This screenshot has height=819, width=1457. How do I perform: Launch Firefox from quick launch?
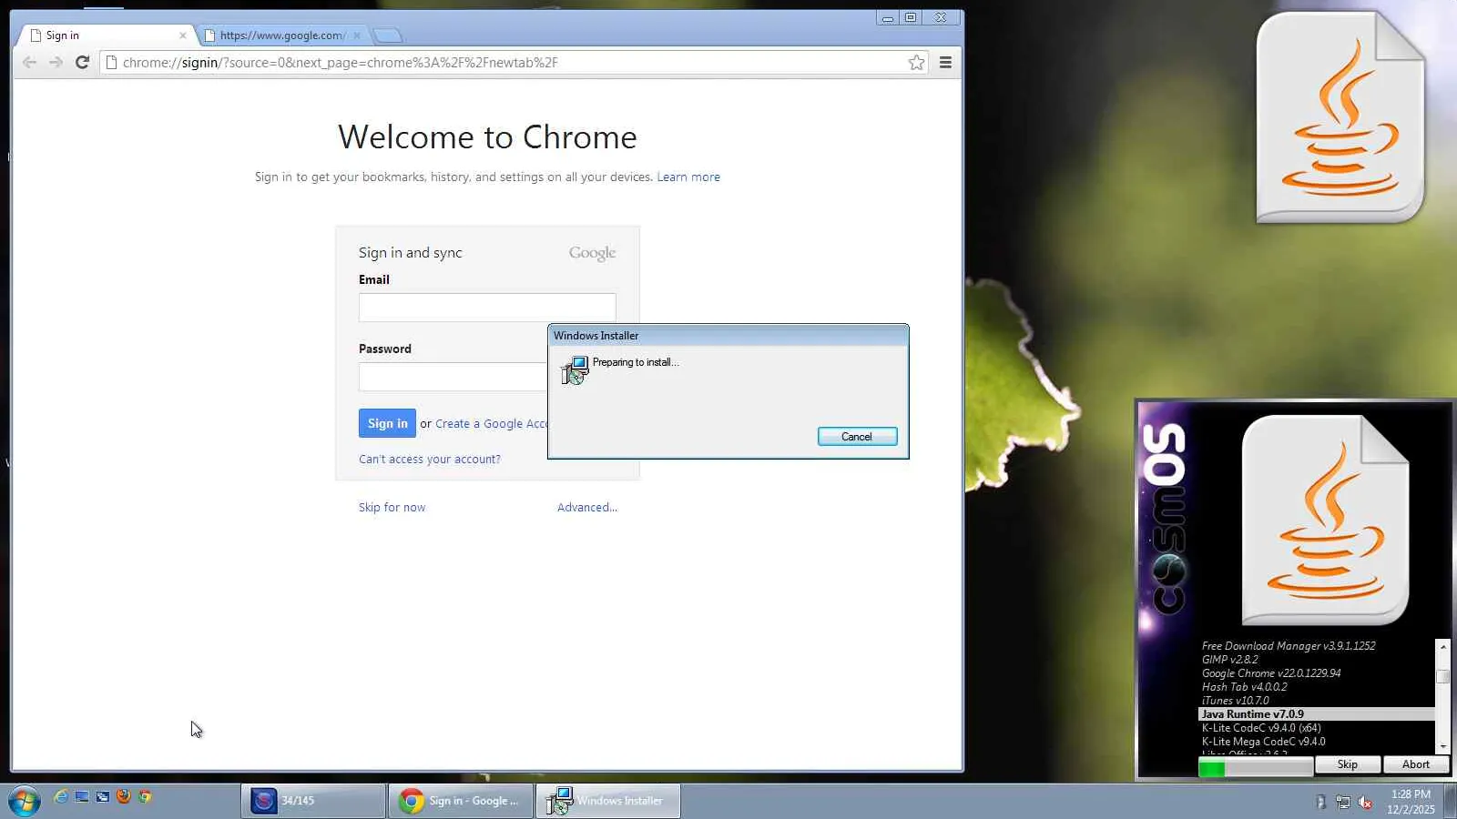tap(124, 797)
